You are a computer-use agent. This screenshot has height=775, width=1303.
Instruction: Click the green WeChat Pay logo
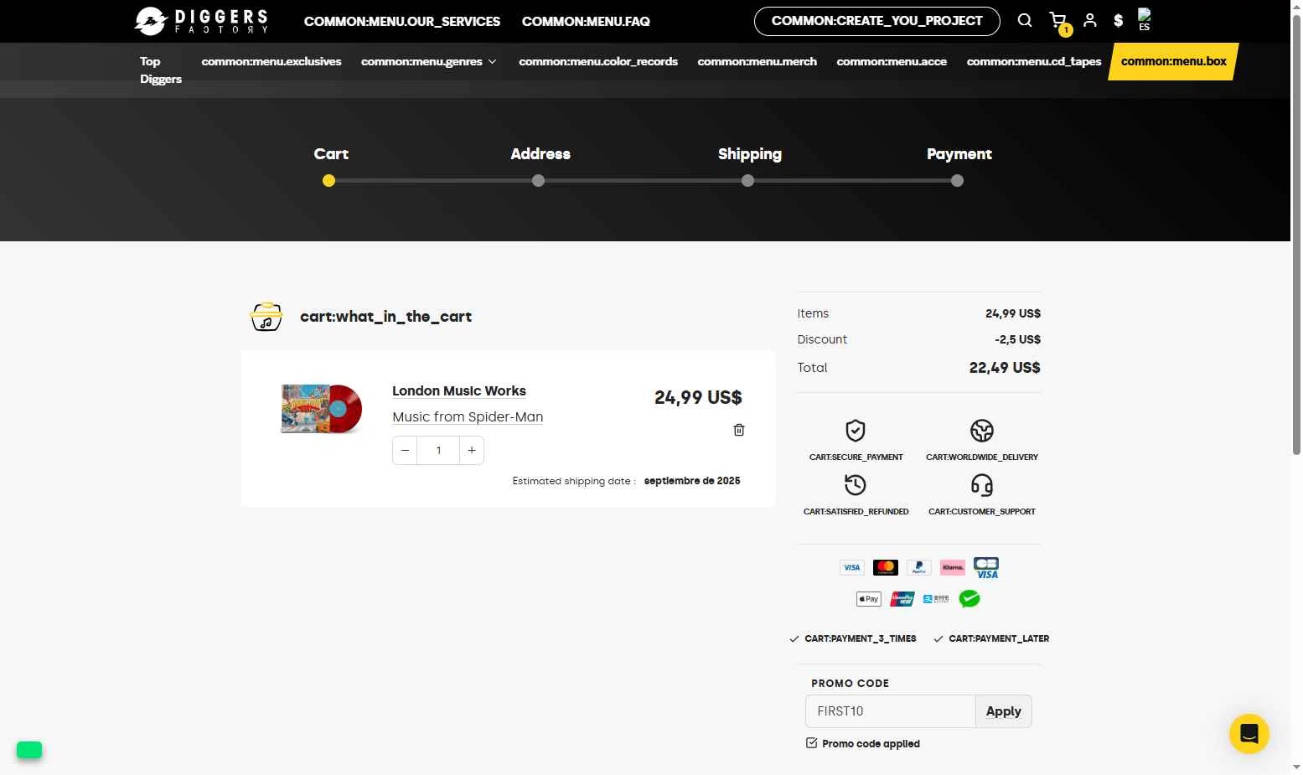(x=969, y=598)
